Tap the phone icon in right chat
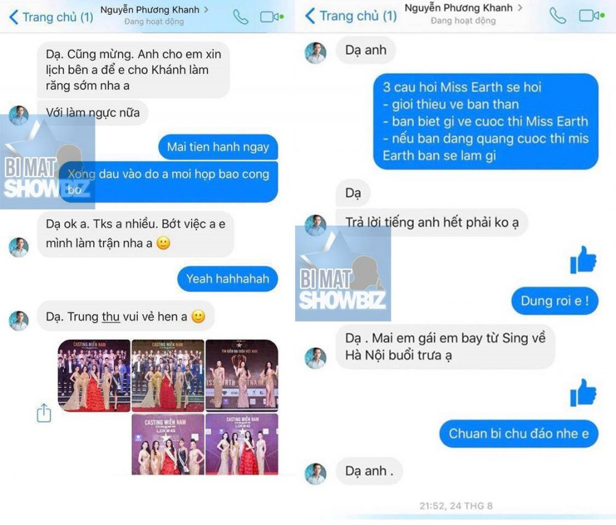Viewport: 616px width, 525px height. click(x=557, y=16)
